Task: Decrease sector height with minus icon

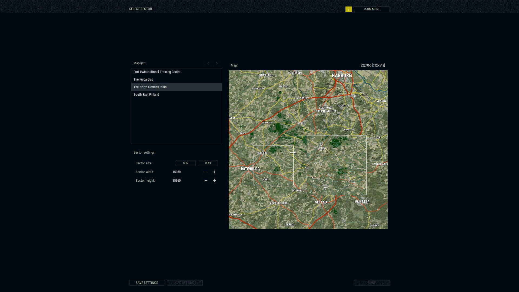Action: [206, 181]
